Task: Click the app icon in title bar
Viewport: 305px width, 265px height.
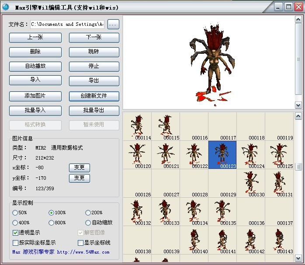Action: click(6, 7)
